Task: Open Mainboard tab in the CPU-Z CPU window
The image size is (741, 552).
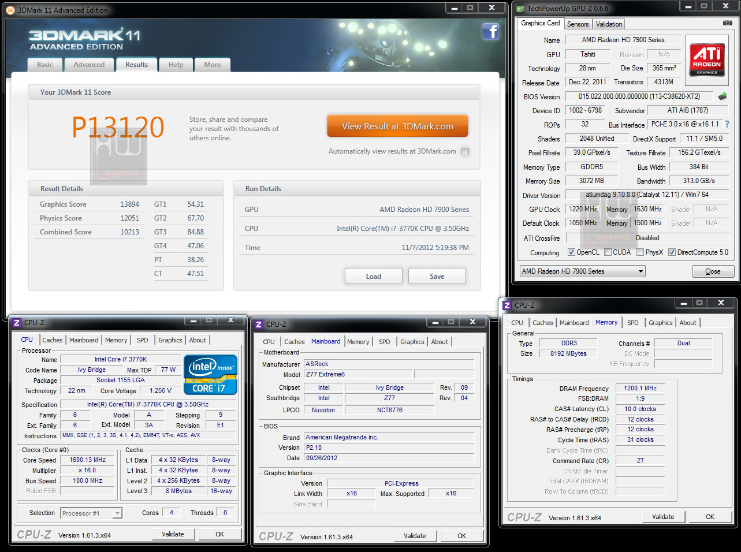Action: click(x=84, y=340)
